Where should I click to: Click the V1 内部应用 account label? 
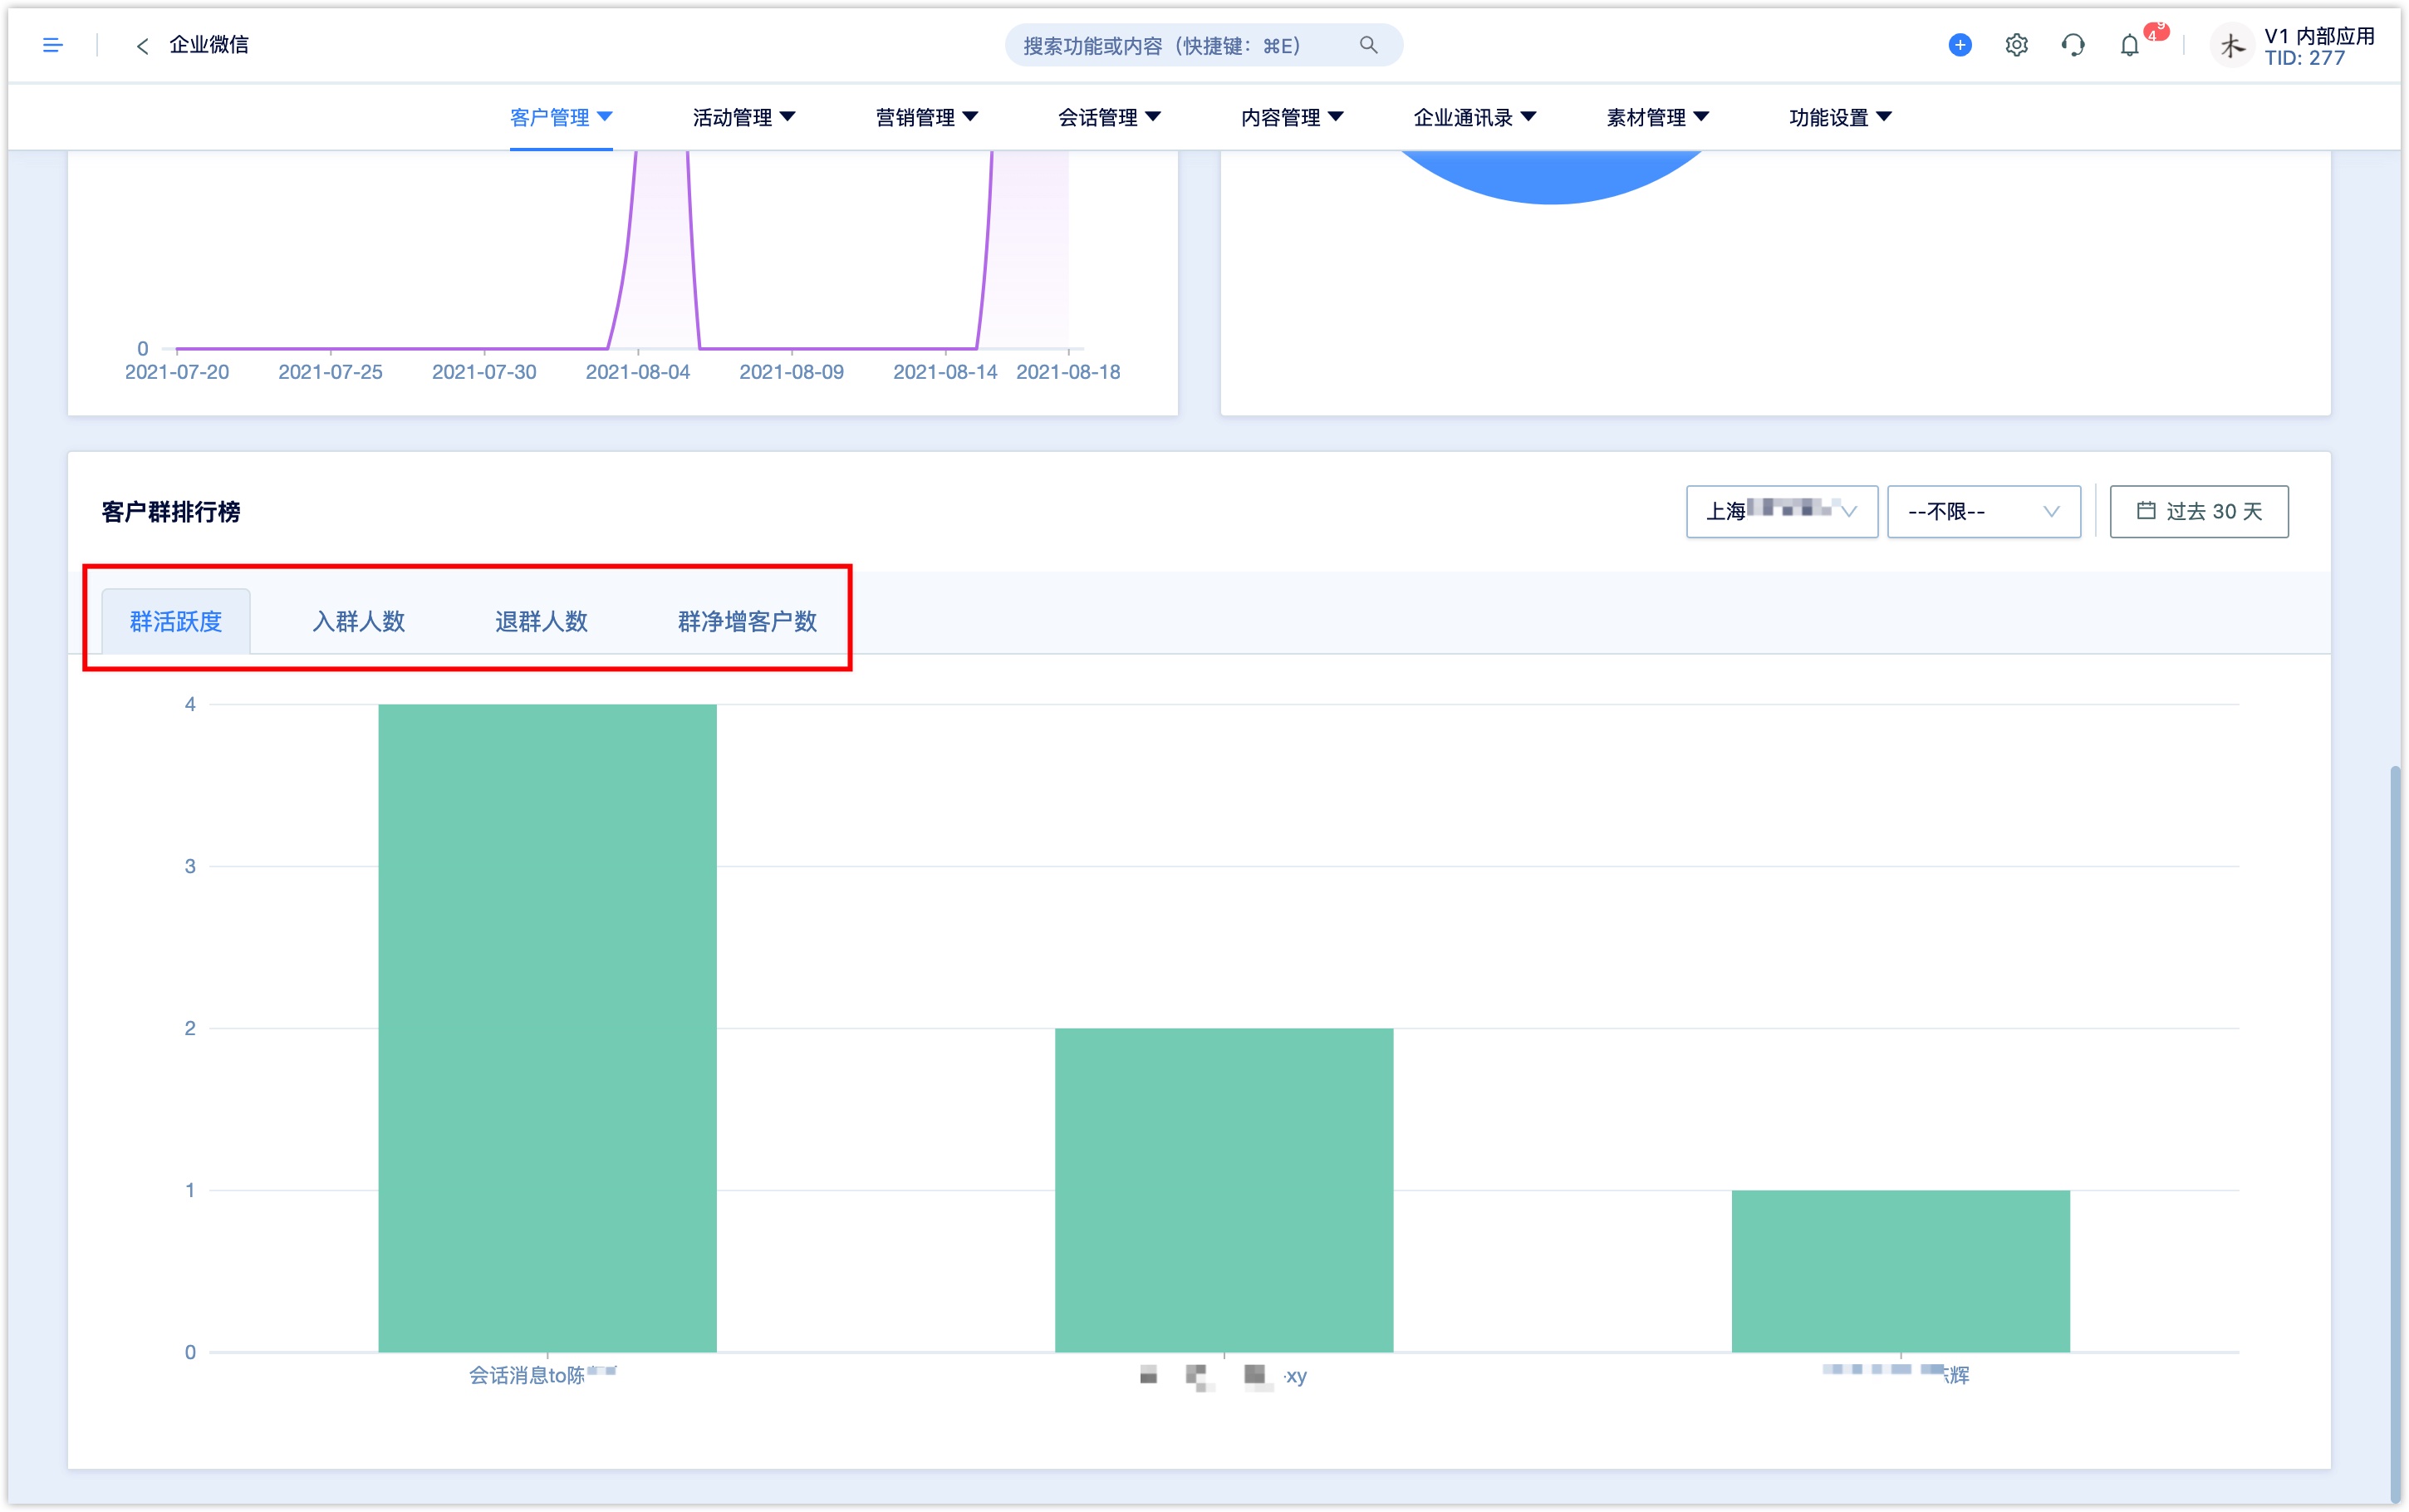[2319, 36]
